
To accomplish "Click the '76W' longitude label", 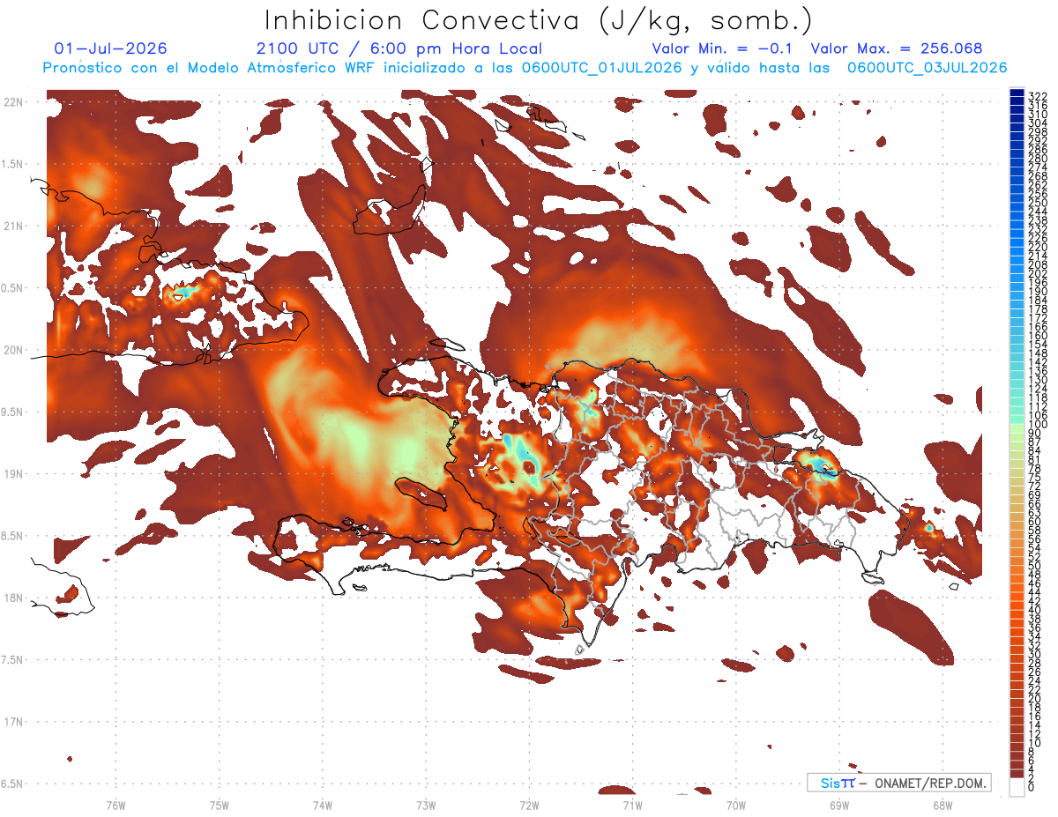I will click(x=115, y=806).
